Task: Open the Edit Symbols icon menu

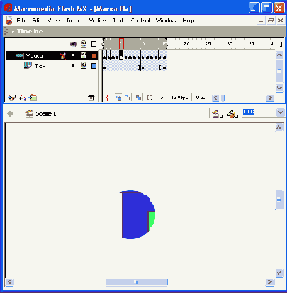Action: 232,114
